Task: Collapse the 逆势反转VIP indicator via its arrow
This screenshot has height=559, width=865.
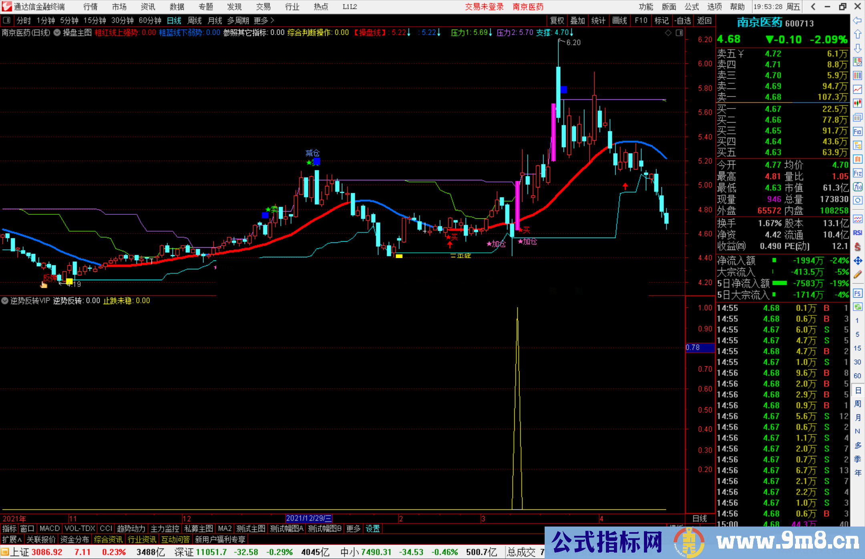Action: pyautogui.click(x=5, y=301)
